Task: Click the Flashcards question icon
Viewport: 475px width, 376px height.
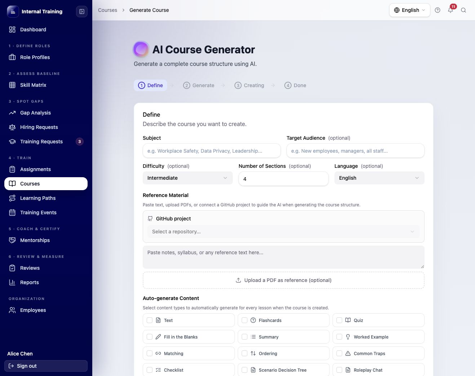Action: coord(253,320)
